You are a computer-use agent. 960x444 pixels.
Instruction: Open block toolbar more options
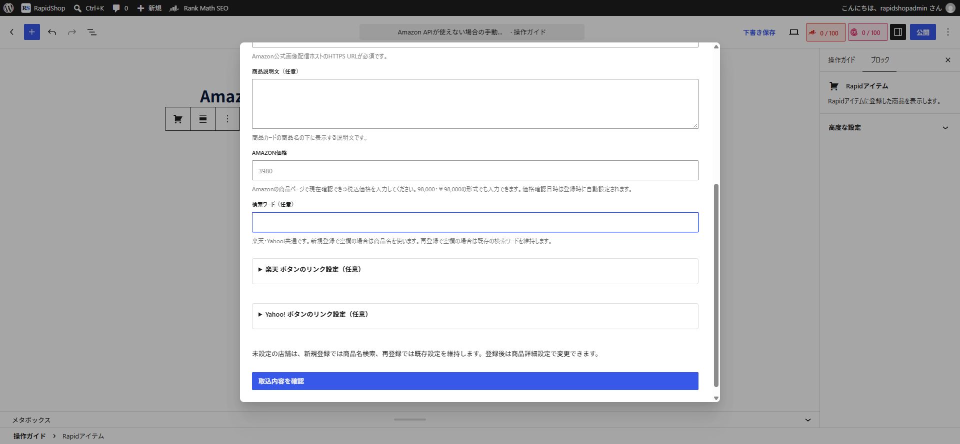point(227,119)
